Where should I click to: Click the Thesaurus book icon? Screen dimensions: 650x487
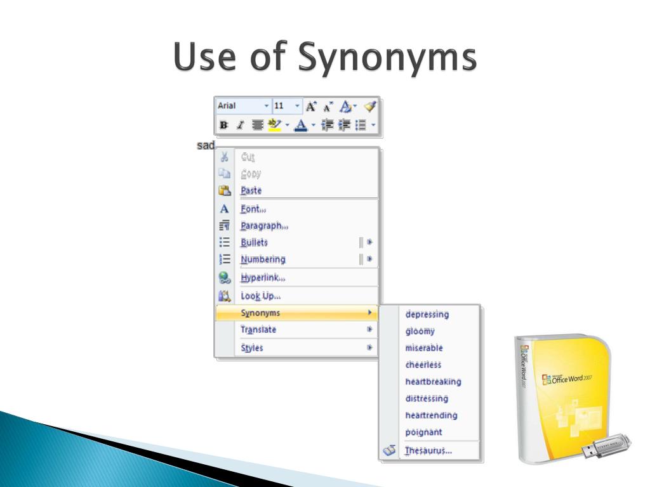pos(389,450)
